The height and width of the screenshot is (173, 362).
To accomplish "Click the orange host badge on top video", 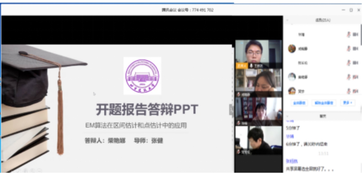I will point(241,66).
